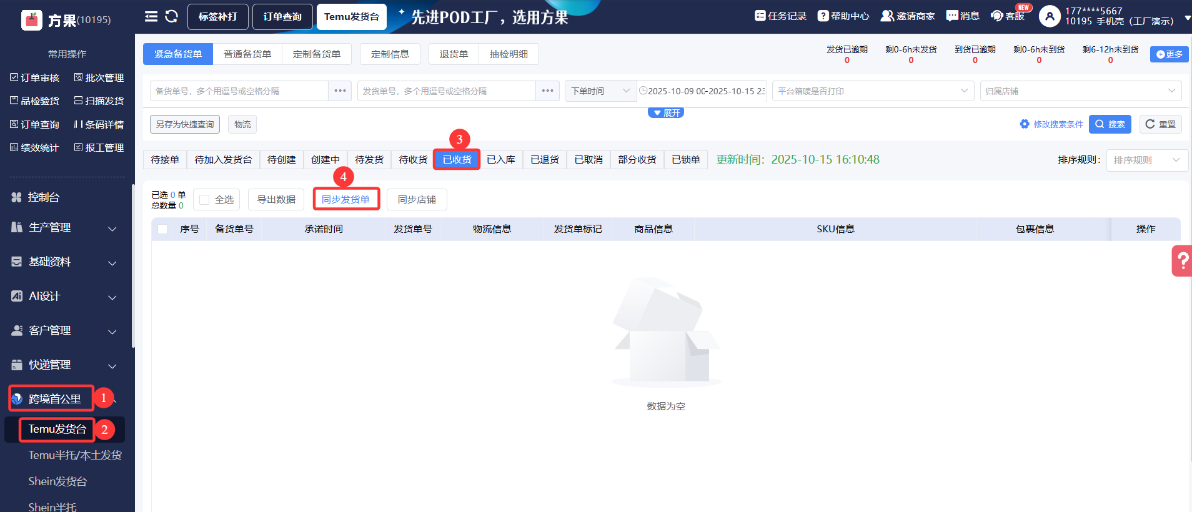Image resolution: width=1192 pixels, height=512 pixels.
Task: Click 另存为快捷查询 button
Action: click(x=185, y=124)
